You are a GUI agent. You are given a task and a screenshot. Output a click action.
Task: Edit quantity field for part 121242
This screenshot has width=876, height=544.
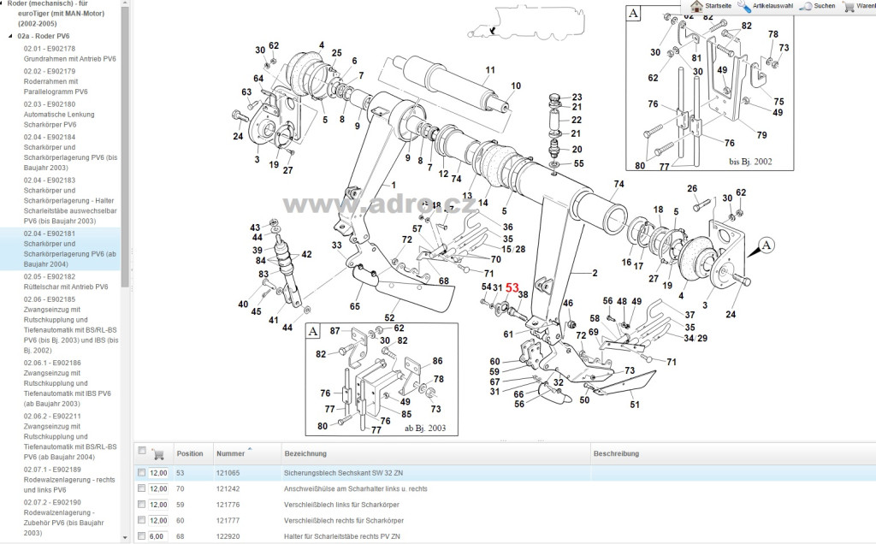click(158, 488)
